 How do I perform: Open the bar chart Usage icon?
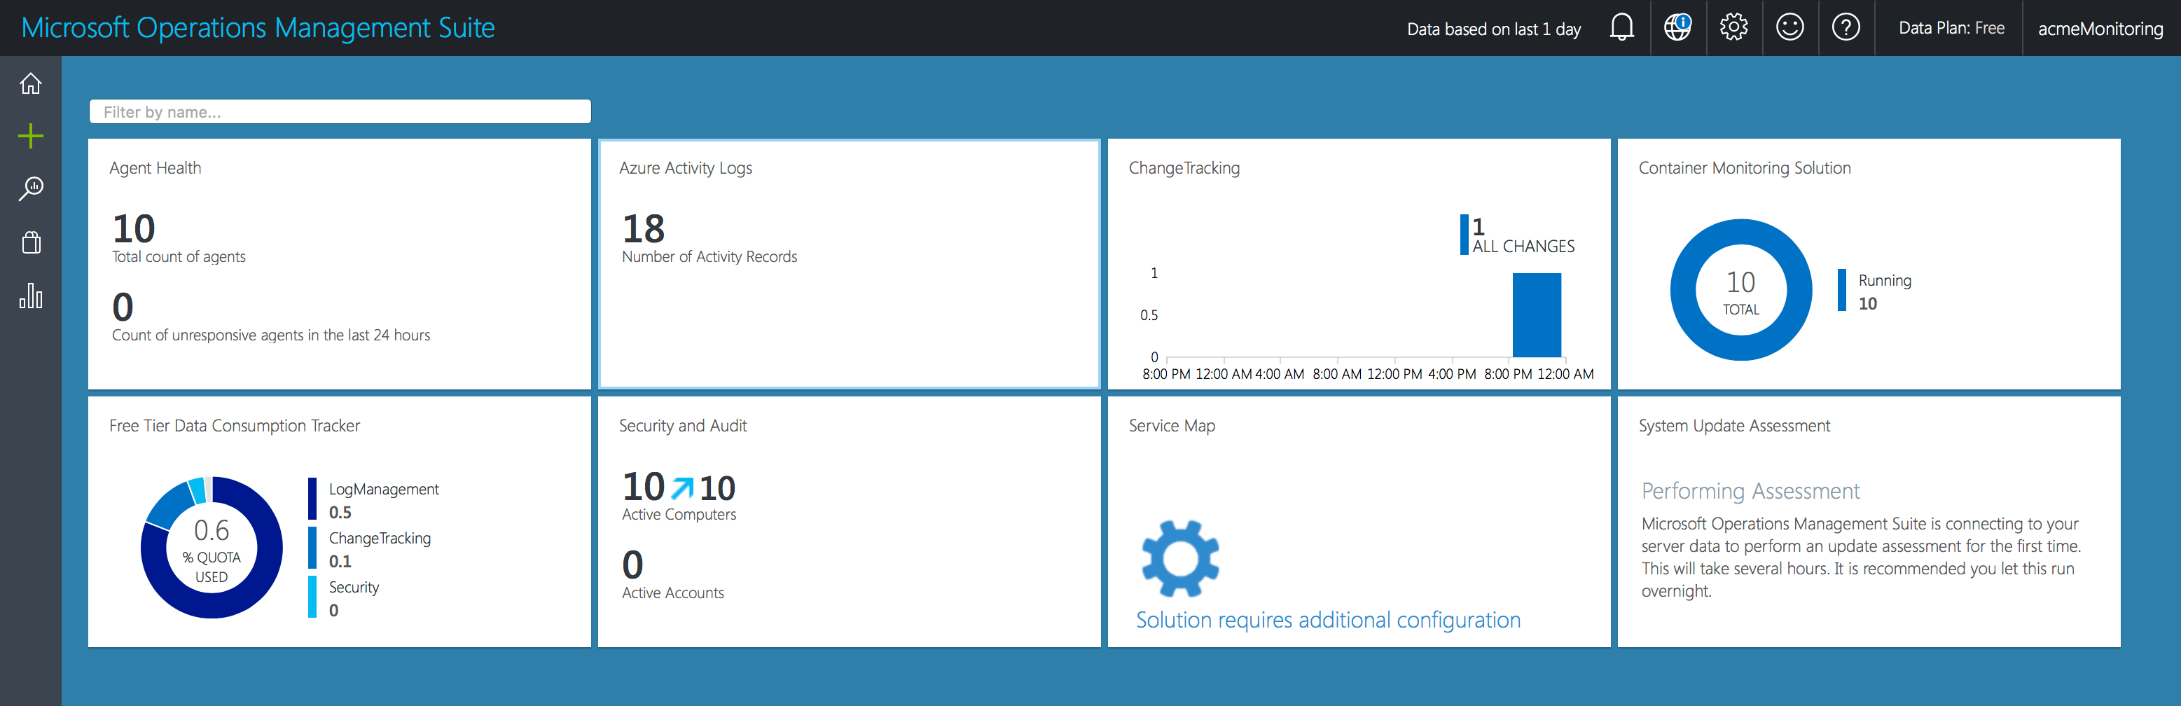click(x=31, y=296)
